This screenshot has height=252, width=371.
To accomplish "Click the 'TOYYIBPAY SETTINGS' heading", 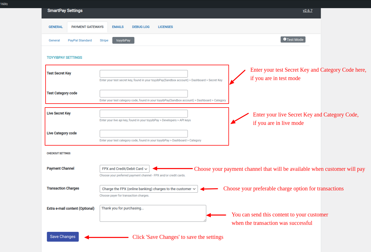I will click(x=64, y=57).
